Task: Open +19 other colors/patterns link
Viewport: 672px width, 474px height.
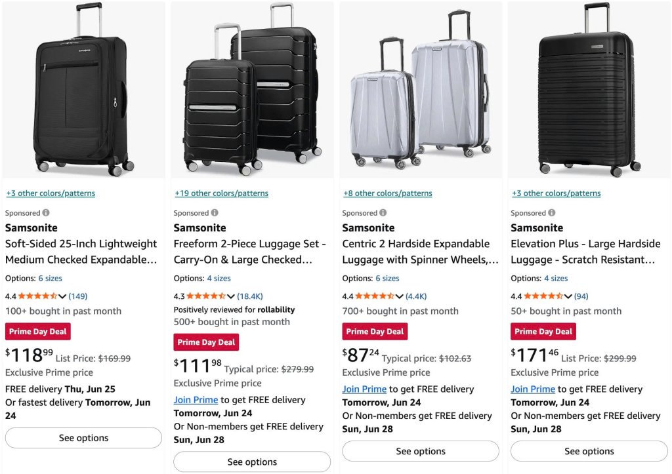Action: coord(222,193)
